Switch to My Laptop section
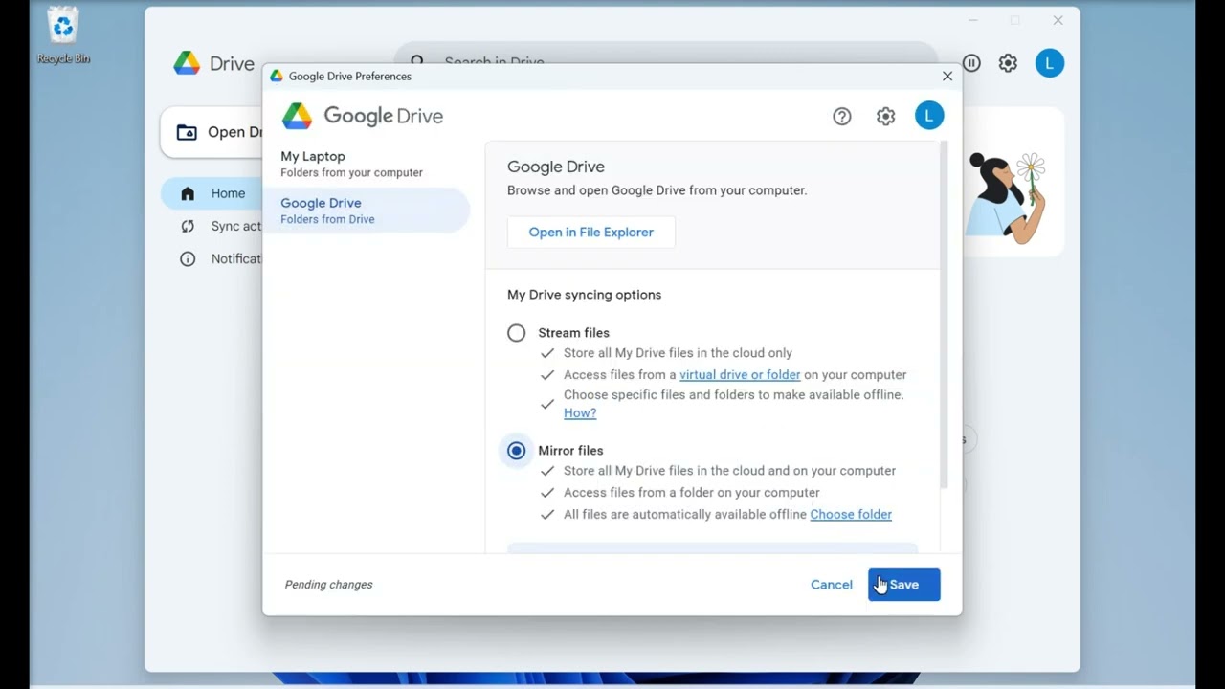 point(367,164)
